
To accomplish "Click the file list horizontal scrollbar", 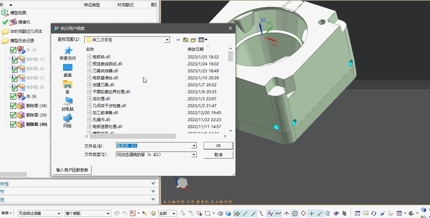I will click(133, 136).
